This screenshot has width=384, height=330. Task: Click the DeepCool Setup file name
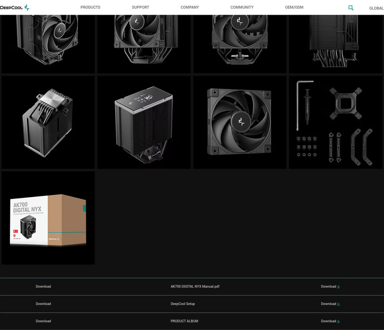[183, 303]
